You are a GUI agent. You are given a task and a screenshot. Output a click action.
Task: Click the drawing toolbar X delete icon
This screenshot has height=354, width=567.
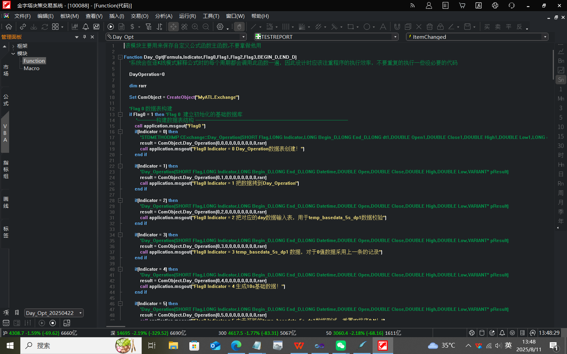[419, 27]
